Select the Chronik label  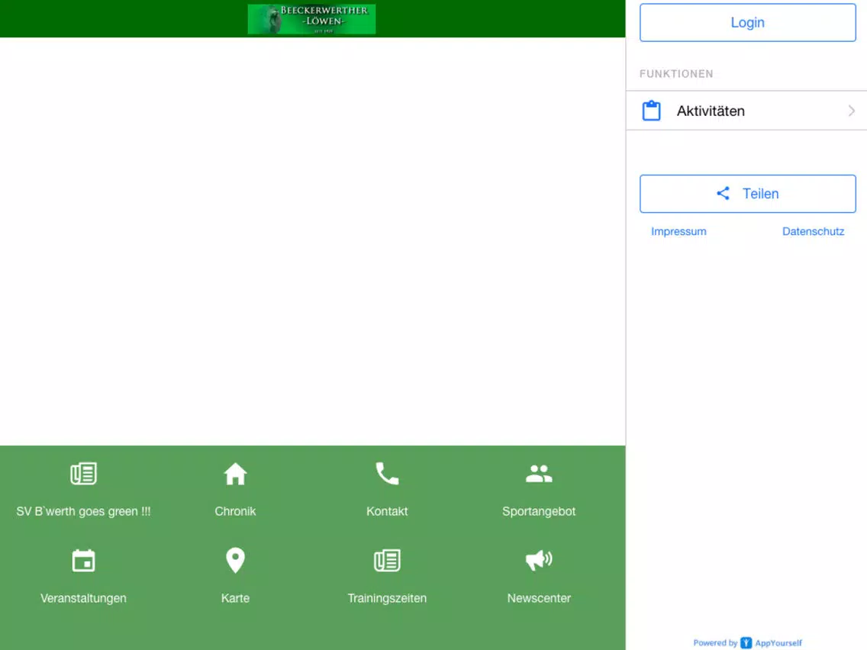coord(235,511)
